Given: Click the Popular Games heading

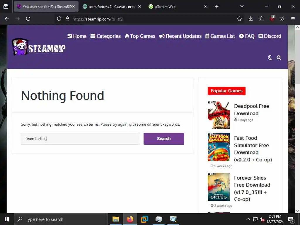Looking at the screenshot, I should pyautogui.click(x=226, y=91).
